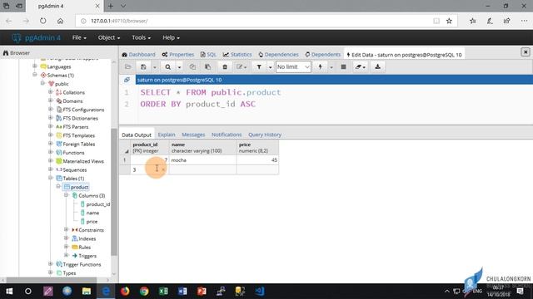The width and height of the screenshot is (533, 299).
Task: Switch to Notifications tab
Action: (x=227, y=135)
